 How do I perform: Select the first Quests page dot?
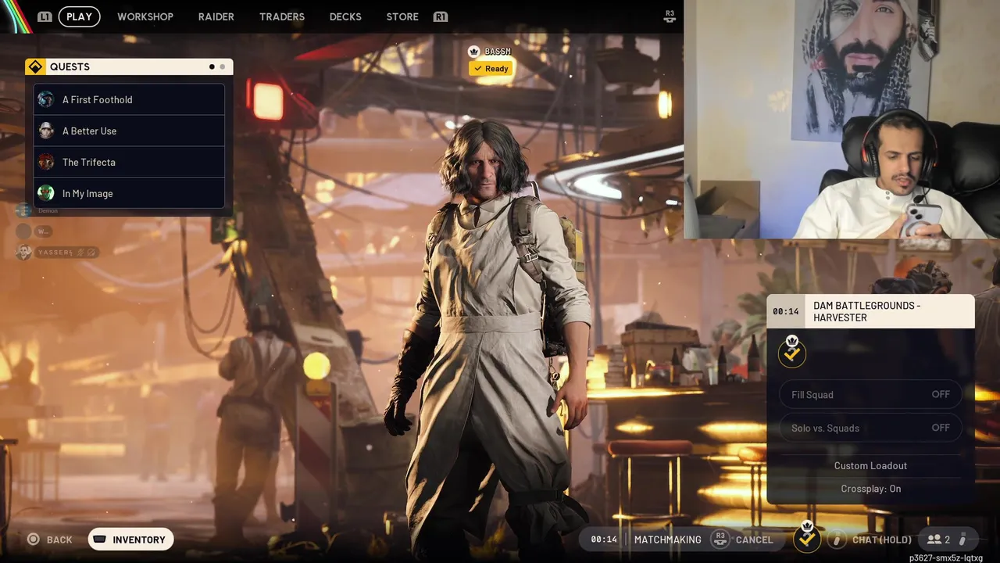pos(212,66)
